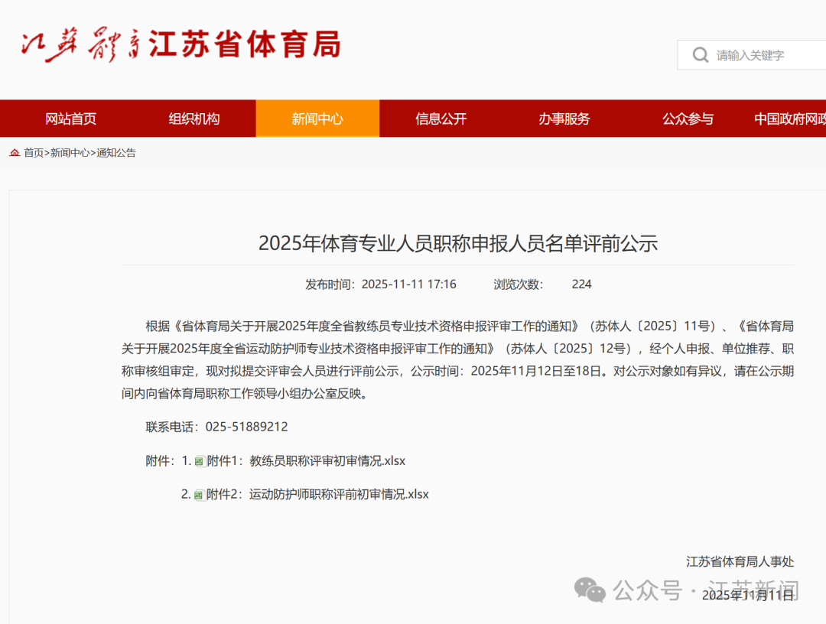Focus the 请输入关键字 search field

765,55
